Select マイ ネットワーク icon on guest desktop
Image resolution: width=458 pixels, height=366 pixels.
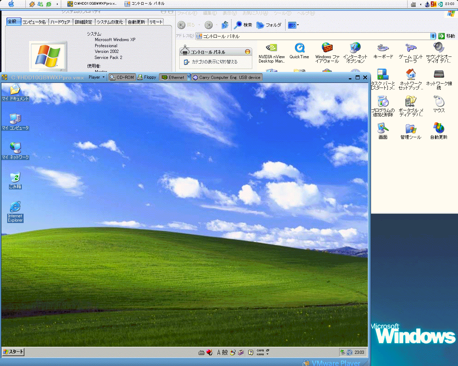(15, 151)
